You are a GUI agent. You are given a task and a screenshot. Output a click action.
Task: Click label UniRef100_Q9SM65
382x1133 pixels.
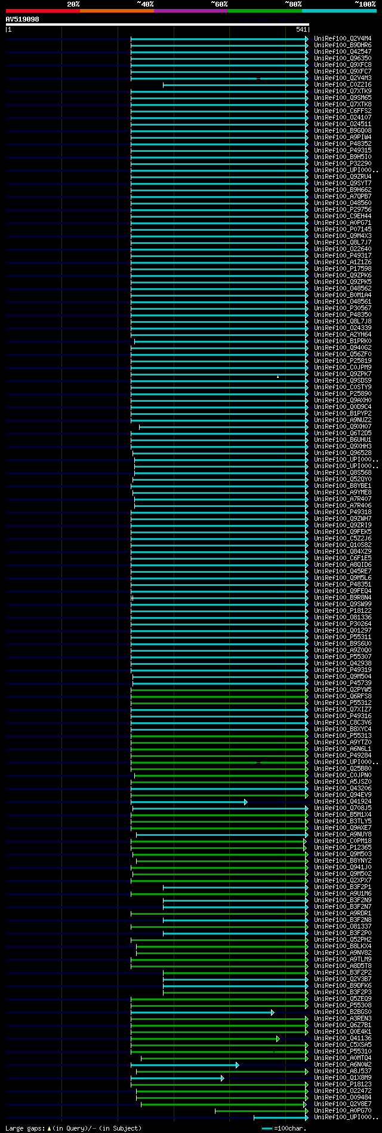(343, 97)
